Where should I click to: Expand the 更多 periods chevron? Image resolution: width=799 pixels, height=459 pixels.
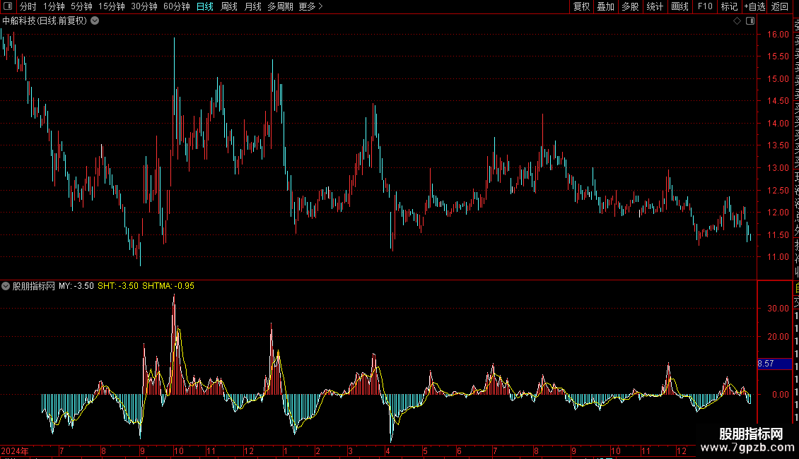320,6
